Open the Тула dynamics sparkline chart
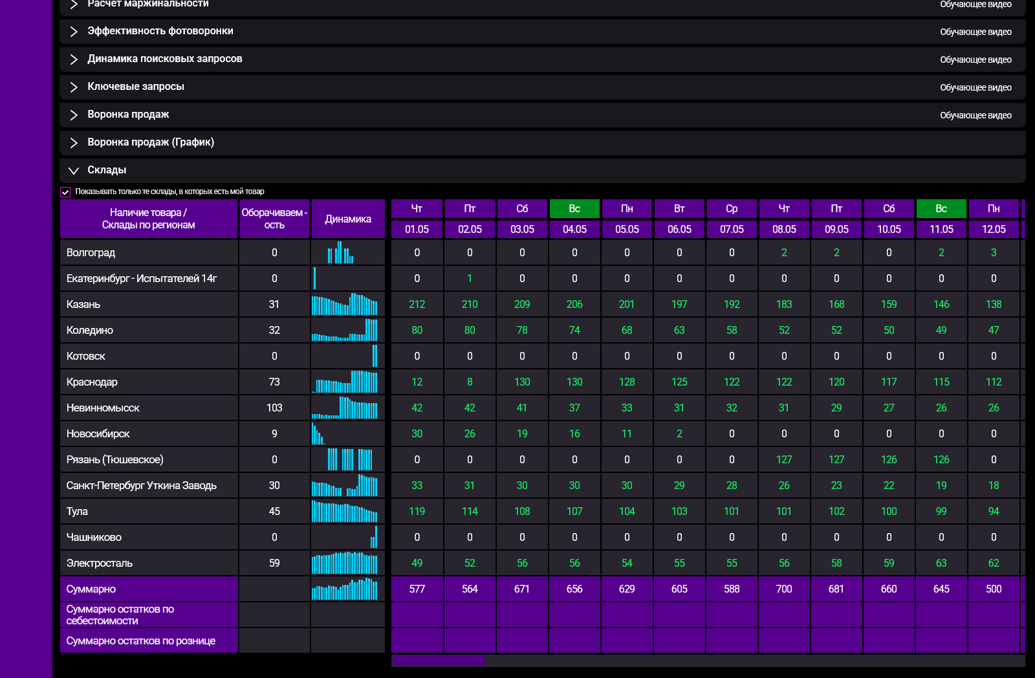The height and width of the screenshot is (678, 1035). [345, 511]
